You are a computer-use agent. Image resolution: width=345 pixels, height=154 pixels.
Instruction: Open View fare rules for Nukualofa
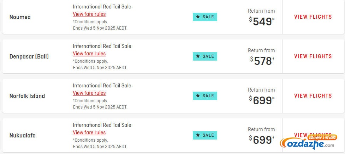tap(89, 133)
